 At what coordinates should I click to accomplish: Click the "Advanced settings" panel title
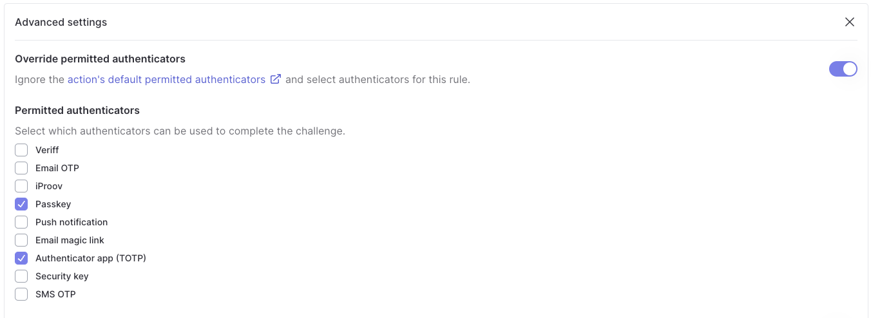pyautogui.click(x=61, y=22)
